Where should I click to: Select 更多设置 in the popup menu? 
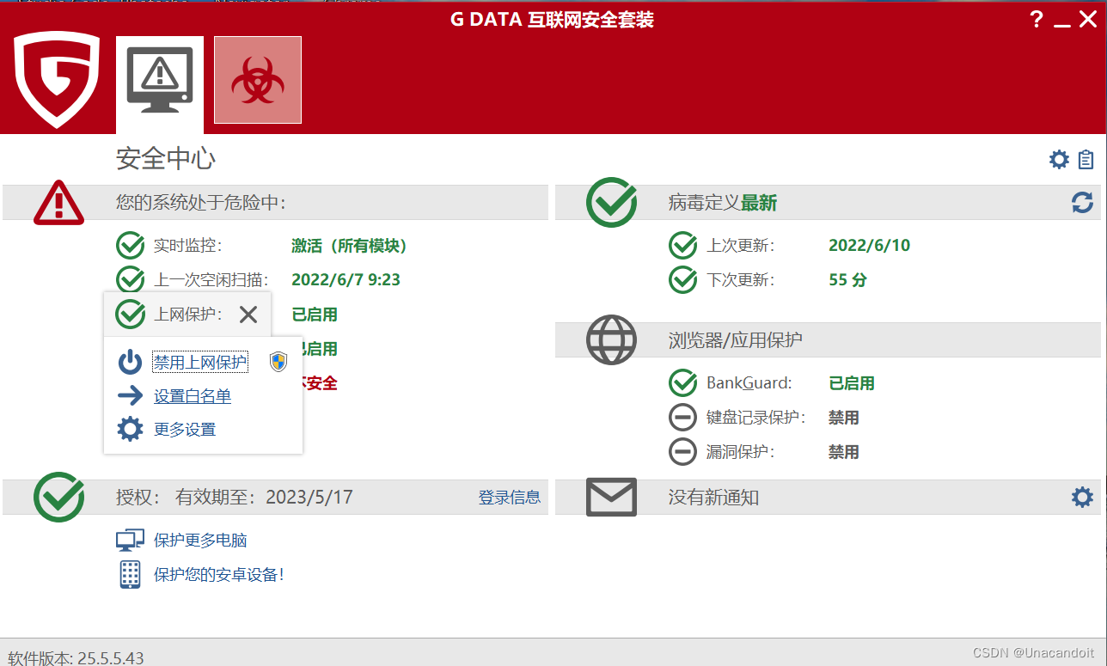point(185,430)
